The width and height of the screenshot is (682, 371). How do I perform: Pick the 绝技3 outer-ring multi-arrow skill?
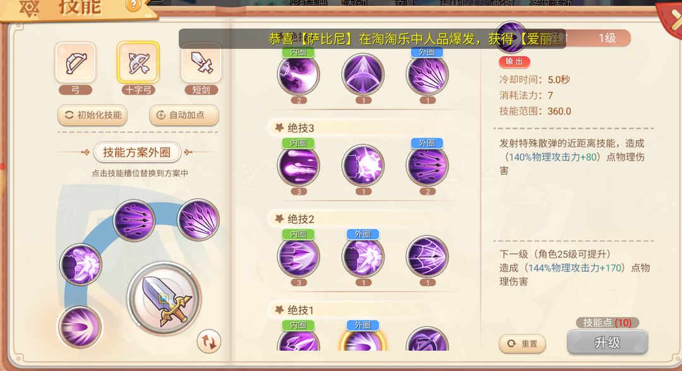(427, 165)
